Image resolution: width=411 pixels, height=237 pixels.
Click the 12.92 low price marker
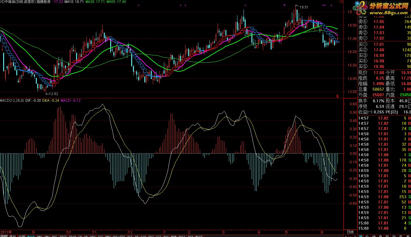tap(54, 94)
